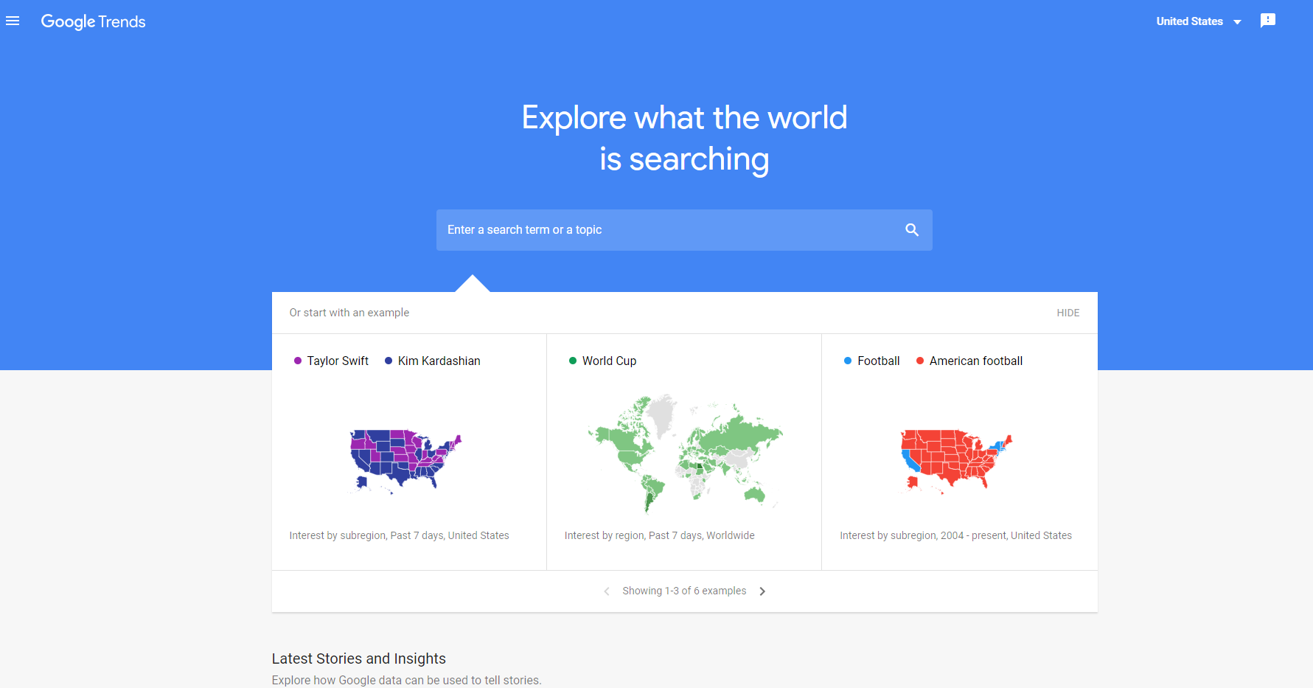The image size is (1313, 688).
Task: Click 'Or start with an example' text
Action: point(349,313)
